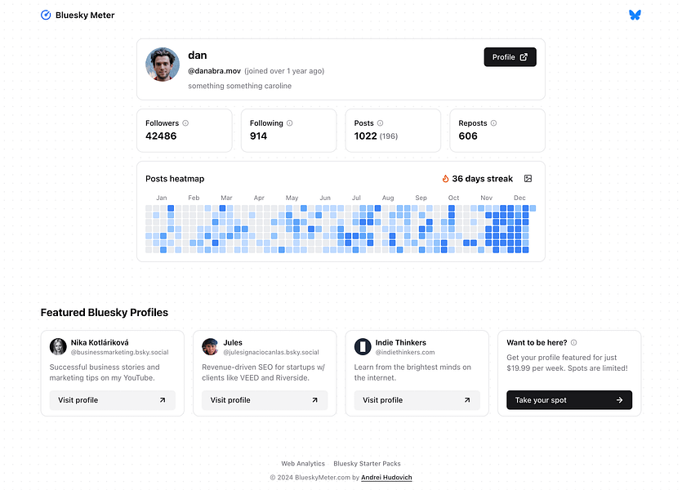
Task: Click the Bluesky Meter gauge logo icon
Action: point(46,15)
